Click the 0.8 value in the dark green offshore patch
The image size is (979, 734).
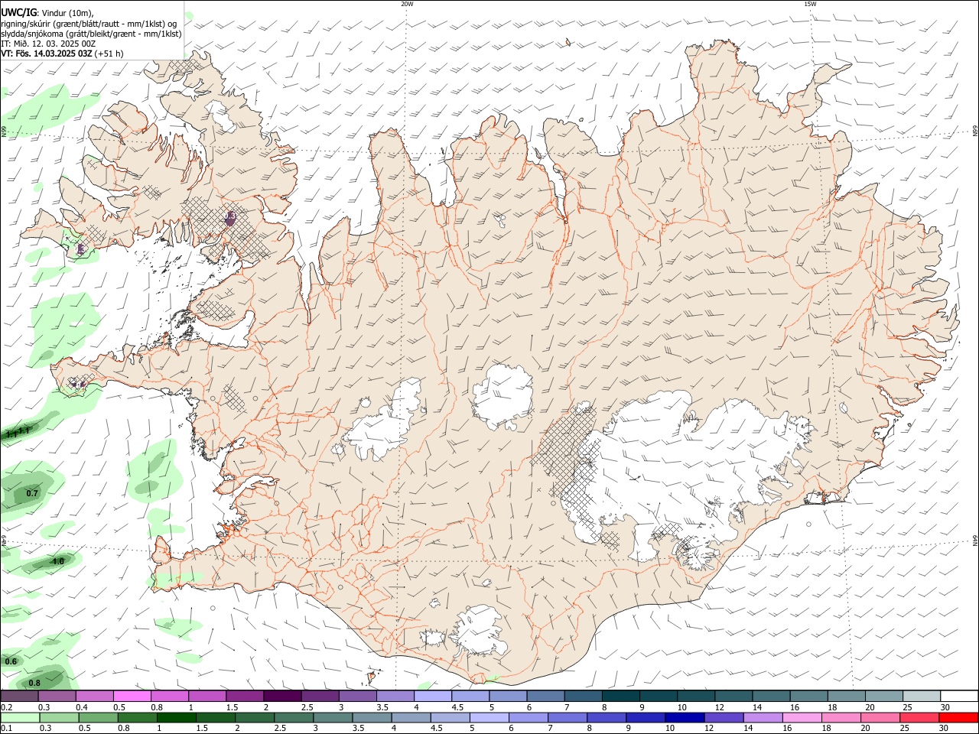pyautogui.click(x=34, y=683)
